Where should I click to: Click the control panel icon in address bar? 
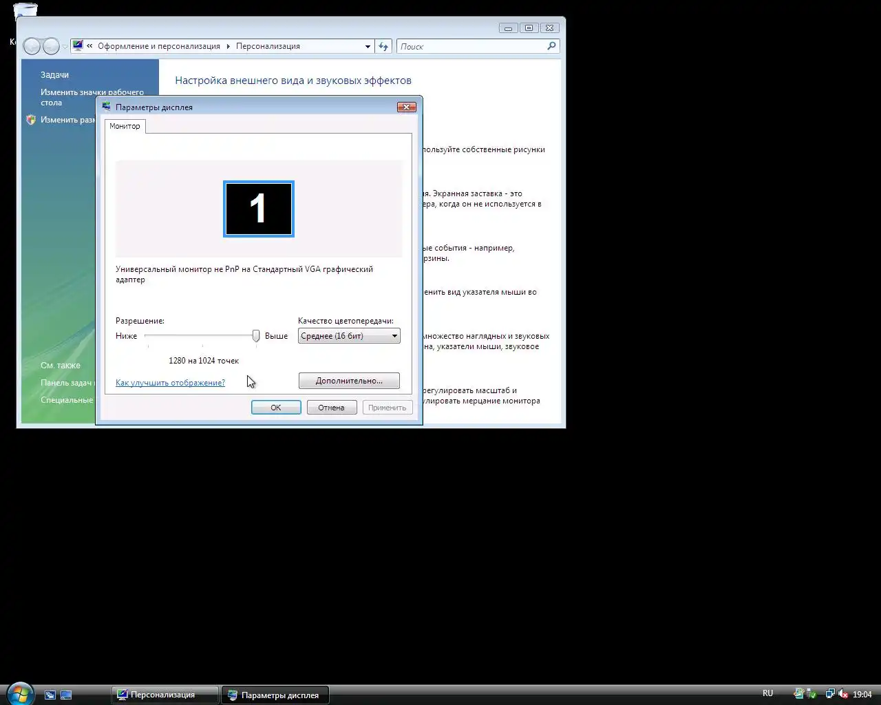click(x=78, y=46)
